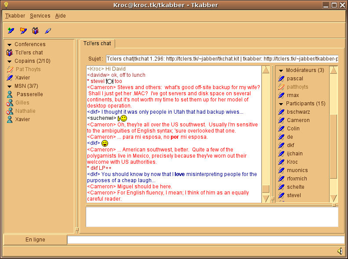Collapse the MSN (3/7) group
This screenshot has height=259, width=348.
pyautogui.click(x=9, y=86)
